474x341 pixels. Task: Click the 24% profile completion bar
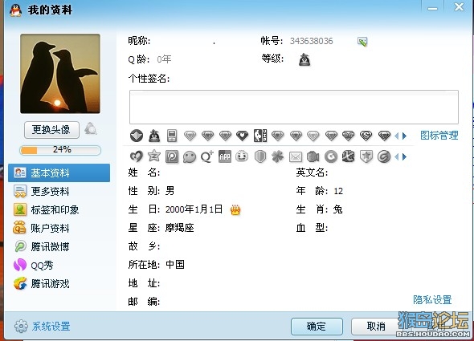click(60, 150)
